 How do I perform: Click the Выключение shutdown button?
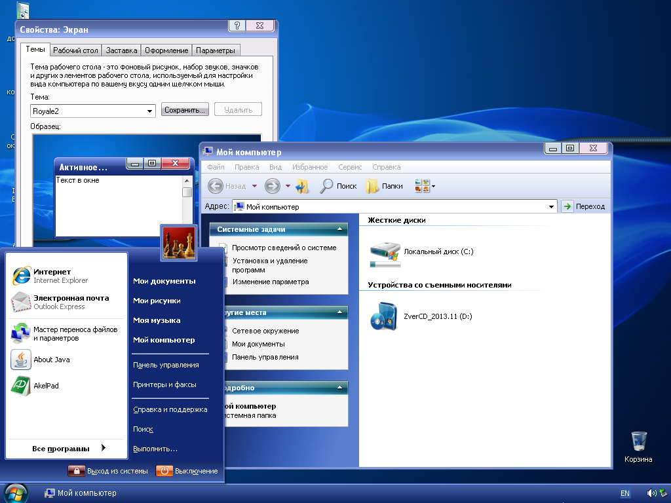[187, 471]
